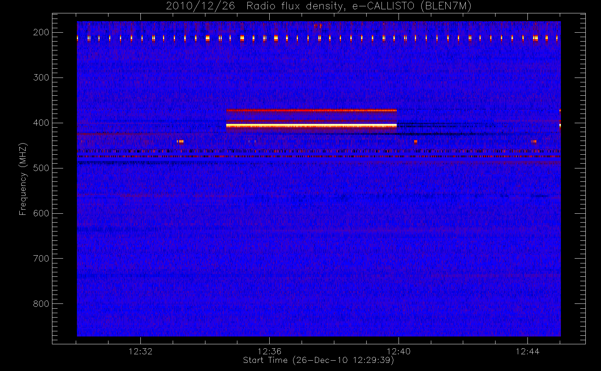The width and height of the screenshot is (601, 371).
Task: Click the 600 frequency tick label
Action: pyautogui.click(x=41, y=213)
